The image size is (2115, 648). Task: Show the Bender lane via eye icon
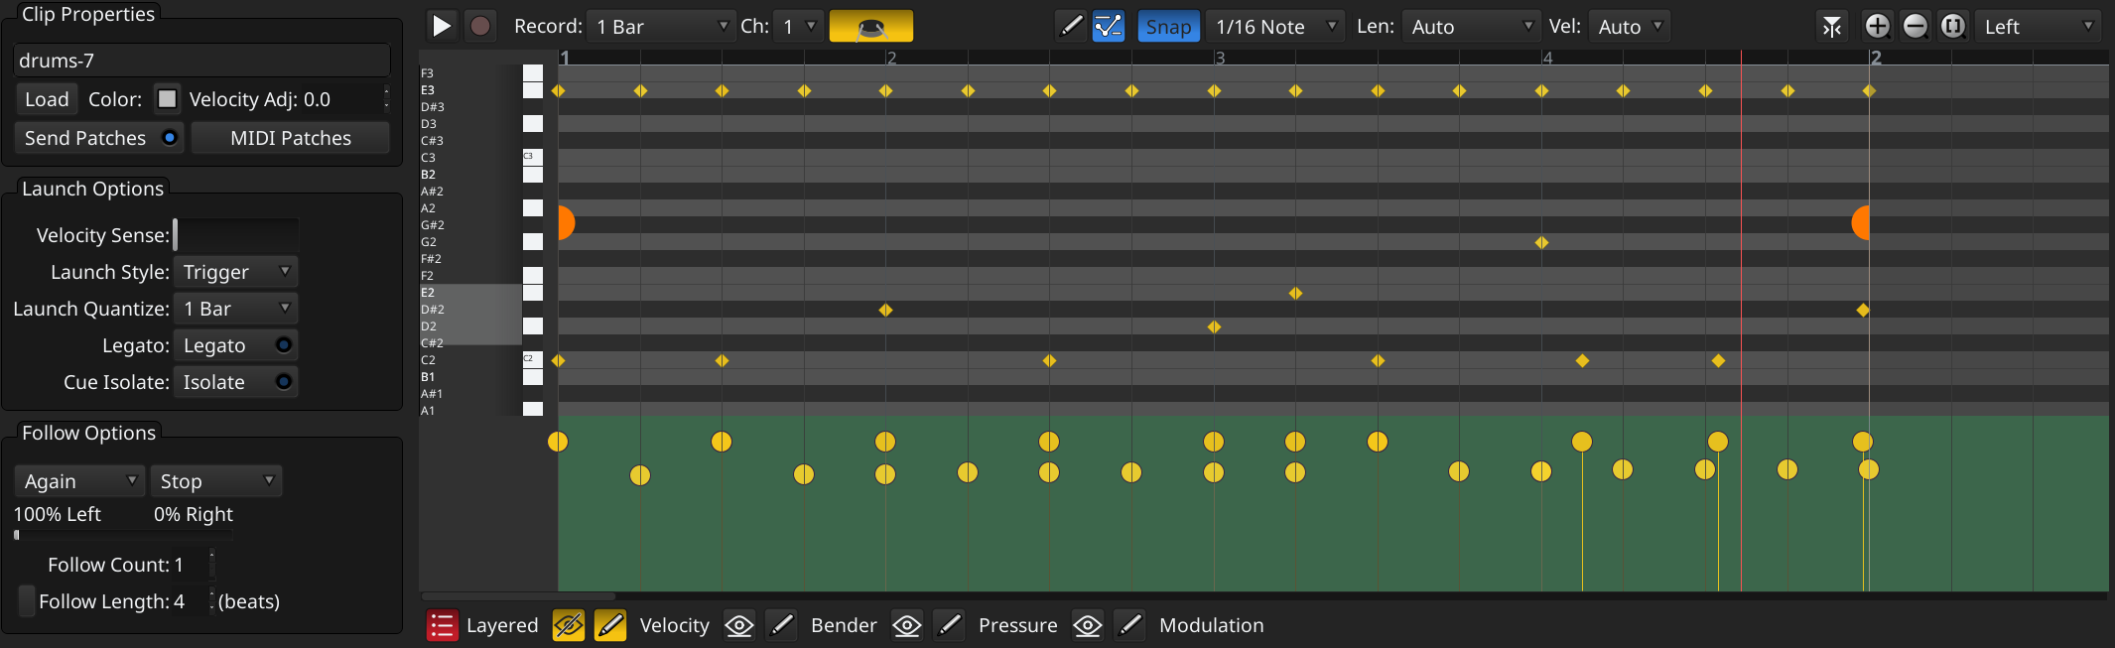(x=738, y=625)
